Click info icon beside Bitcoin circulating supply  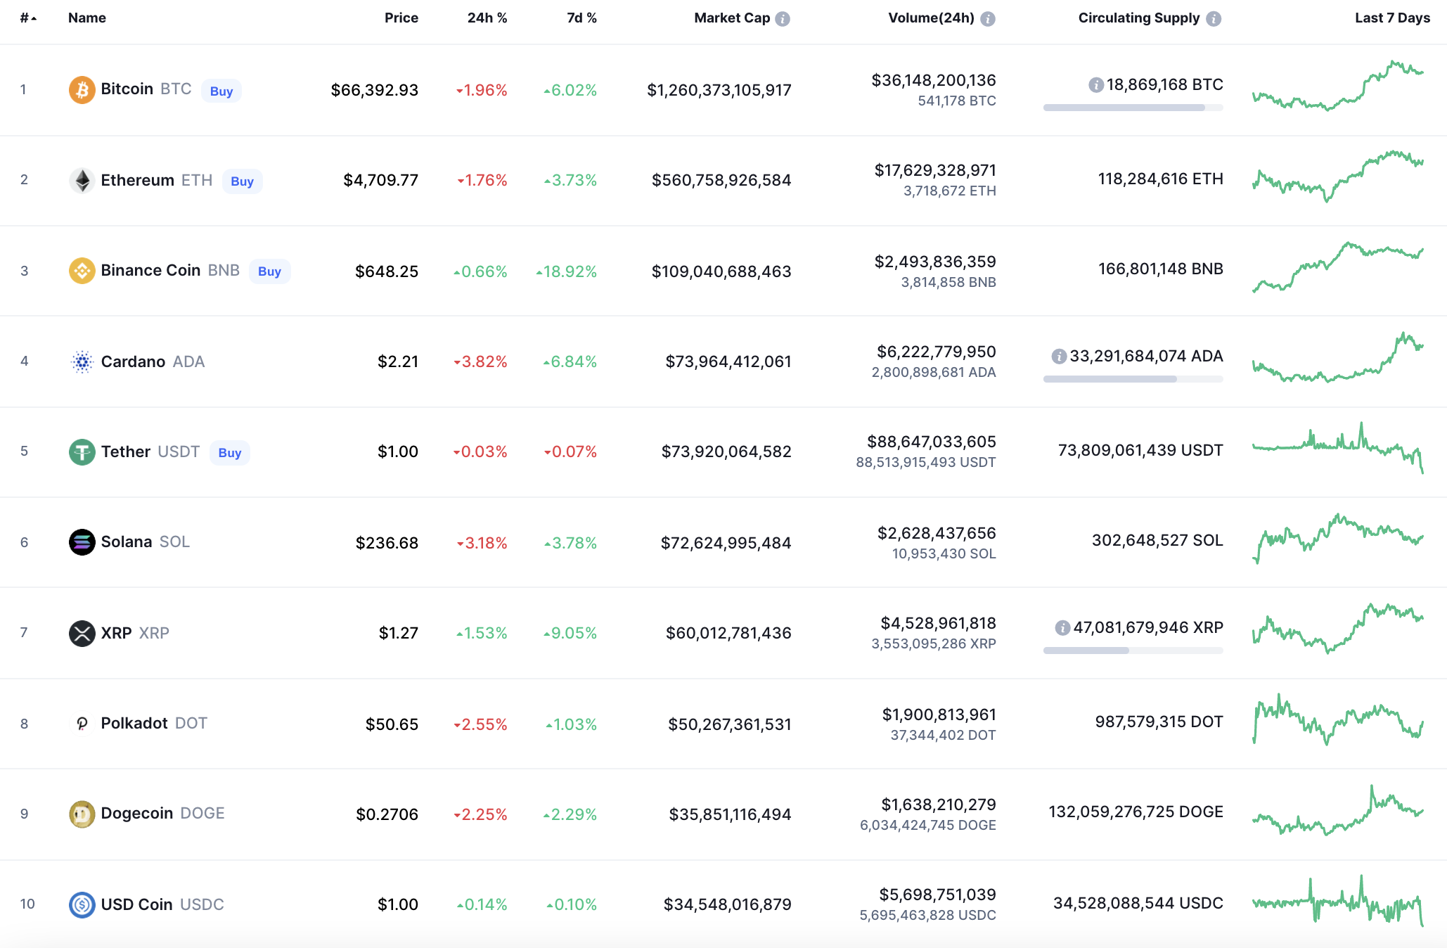[1095, 85]
